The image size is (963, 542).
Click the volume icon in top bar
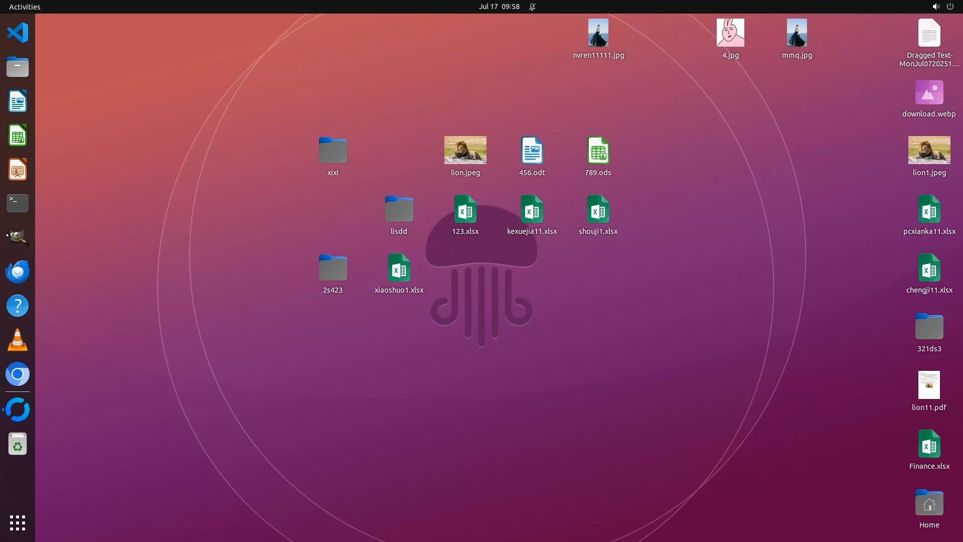[935, 7]
